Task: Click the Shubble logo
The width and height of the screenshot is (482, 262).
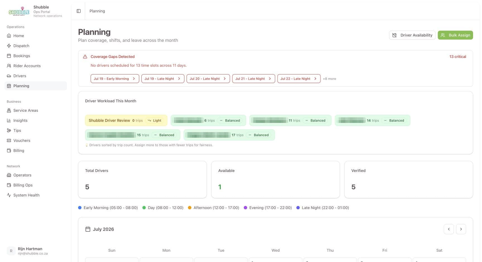Action: coord(19,11)
